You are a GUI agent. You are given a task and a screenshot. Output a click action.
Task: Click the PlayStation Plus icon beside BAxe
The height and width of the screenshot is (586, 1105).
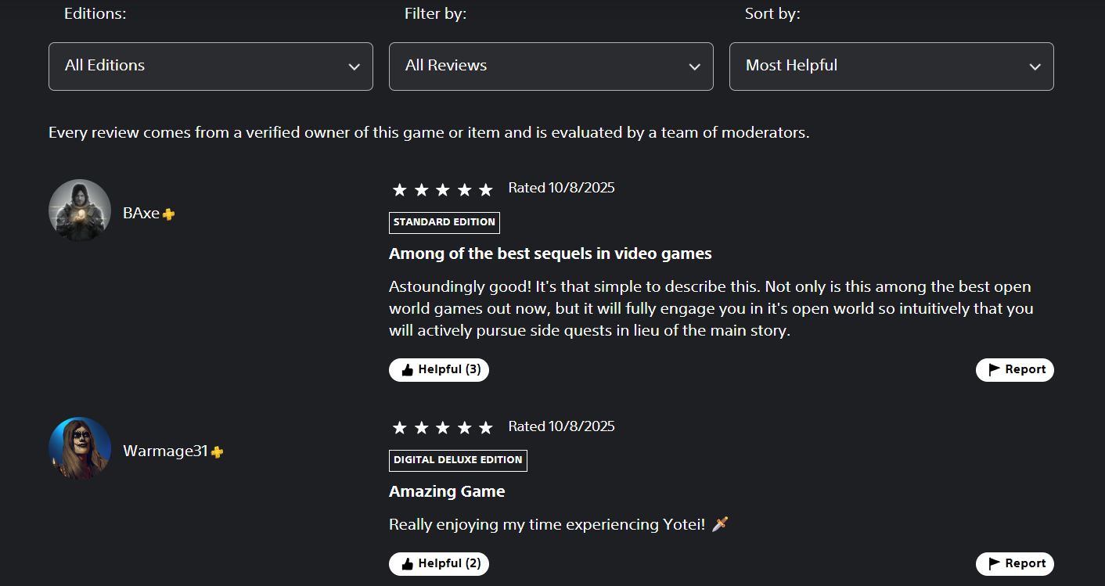coord(169,214)
